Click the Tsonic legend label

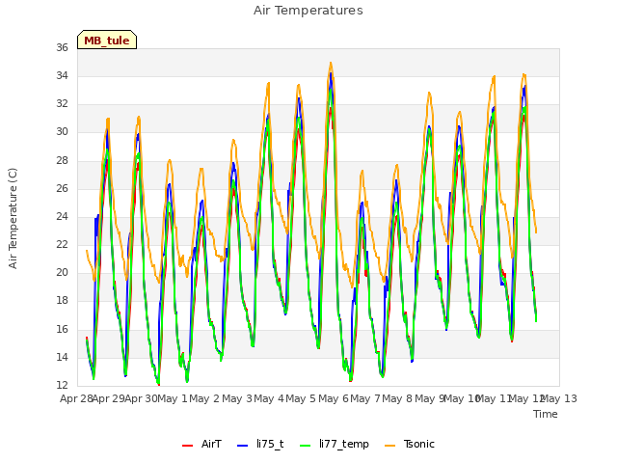(418, 444)
